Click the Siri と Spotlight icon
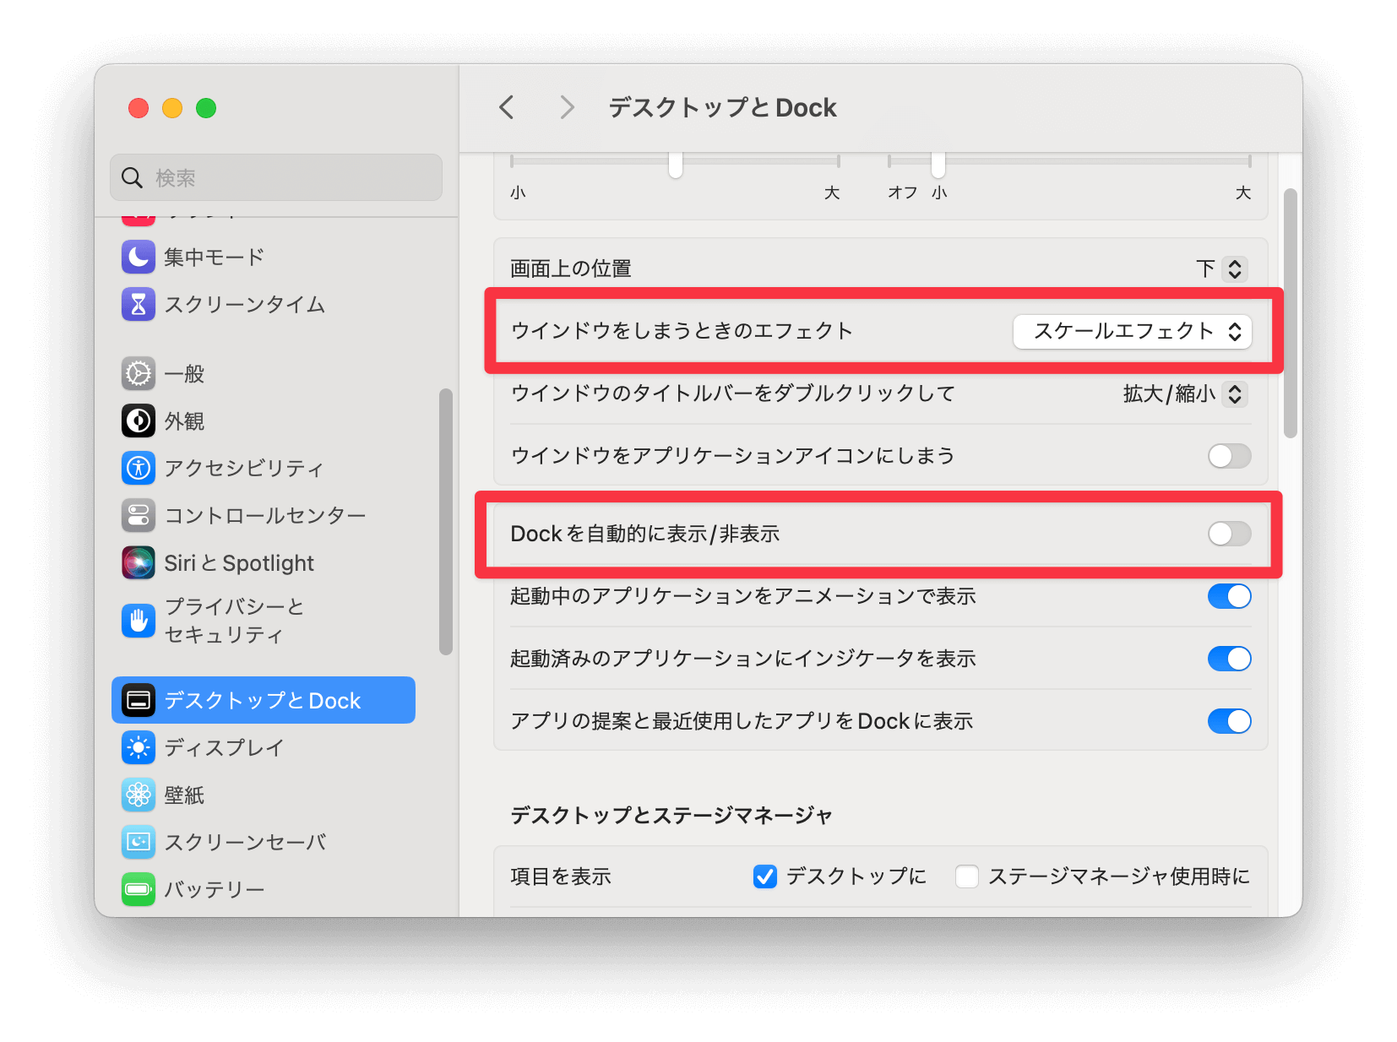Screen dimensions: 1397x1042 (139, 562)
